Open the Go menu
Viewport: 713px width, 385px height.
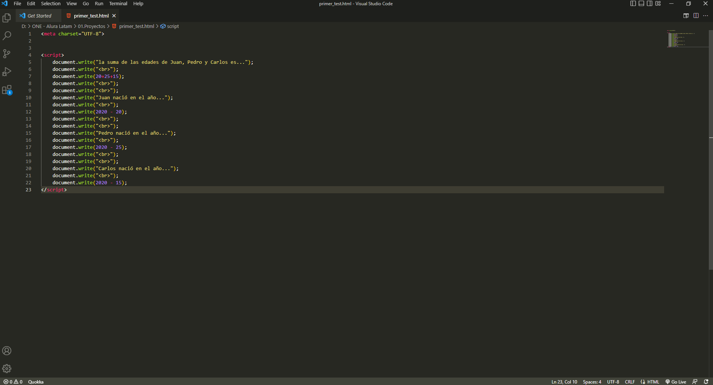tap(86, 3)
